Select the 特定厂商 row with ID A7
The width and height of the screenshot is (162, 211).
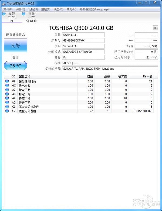point(79,90)
